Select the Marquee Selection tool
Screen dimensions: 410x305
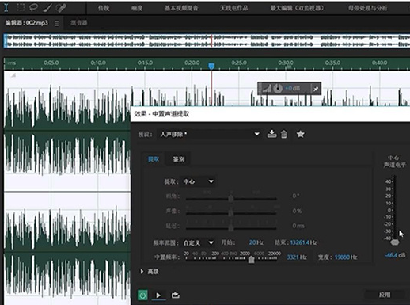(x=21, y=8)
